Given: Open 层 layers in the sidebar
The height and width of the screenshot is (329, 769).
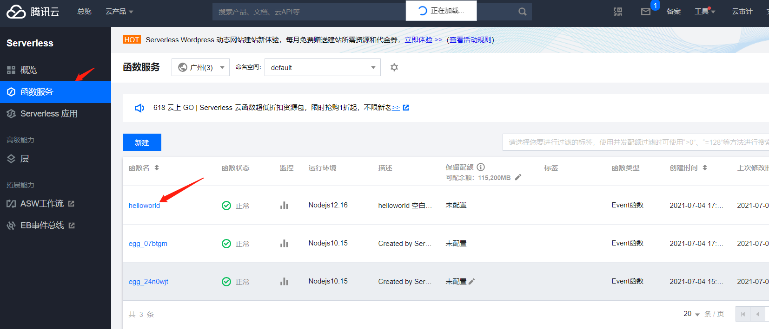Looking at the screenshot, I should point(55,159).
